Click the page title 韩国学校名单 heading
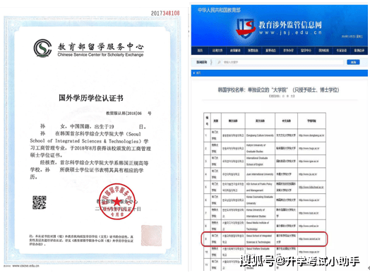Screen dimensions: 370x273 tap(278, 90)
